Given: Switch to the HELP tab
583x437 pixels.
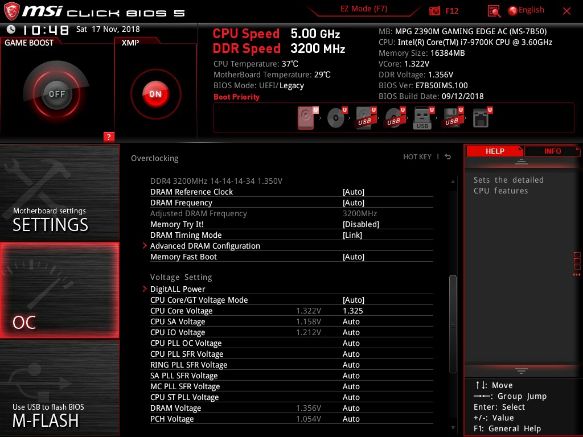Looking at the screenshot, I should 495,151.
